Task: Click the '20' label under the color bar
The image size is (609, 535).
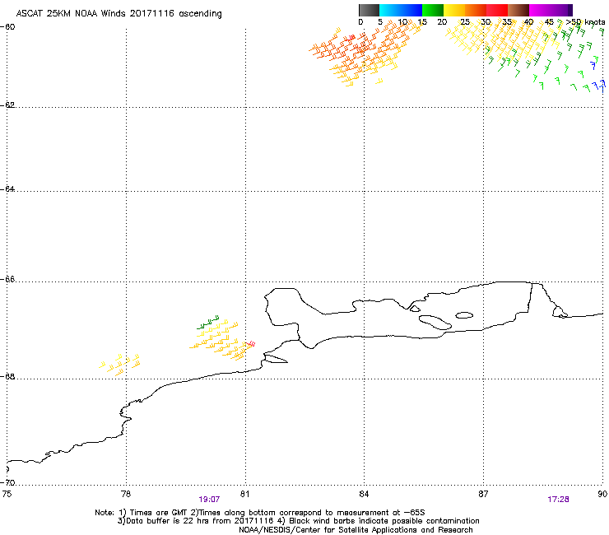Action: tap(442, 22)
